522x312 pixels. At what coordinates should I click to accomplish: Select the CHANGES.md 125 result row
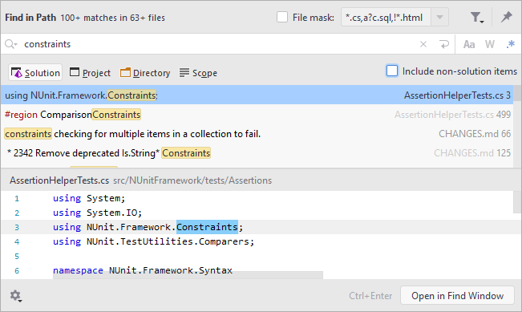coord(257,153)
